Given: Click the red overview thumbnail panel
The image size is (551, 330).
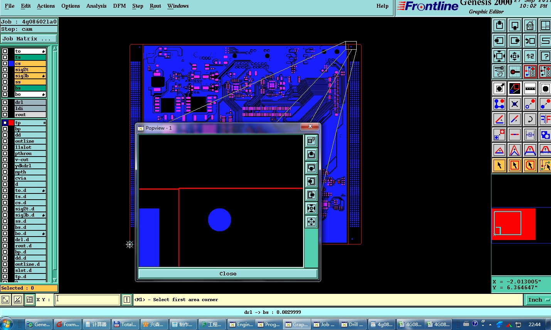Looking at the screenshot, I should coord(514,224).
